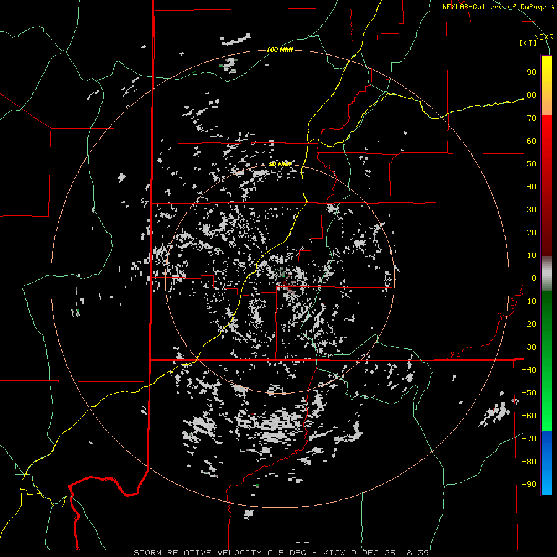Image resolution: width=557 pixels, height=557 pixels.
Task: Click the Storm Relative Velocity caption at bottom
Action: [281, 553]
